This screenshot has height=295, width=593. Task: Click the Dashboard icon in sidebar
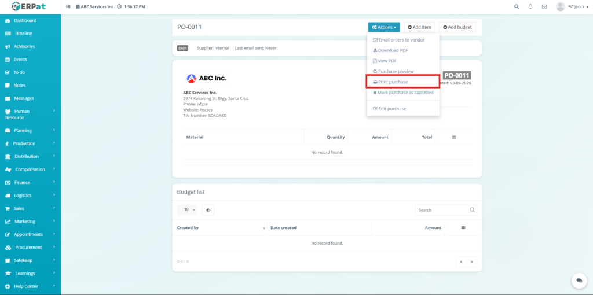[x=8, y=20]
